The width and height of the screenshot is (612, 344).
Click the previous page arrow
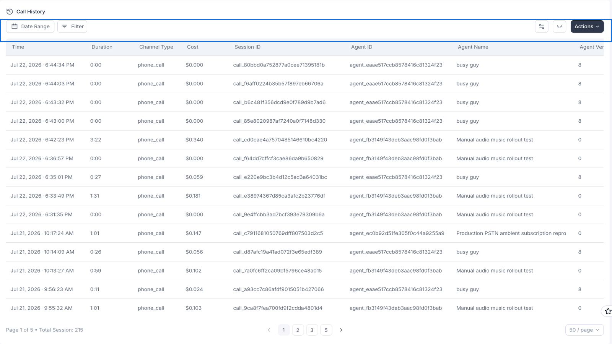(269, 330)
